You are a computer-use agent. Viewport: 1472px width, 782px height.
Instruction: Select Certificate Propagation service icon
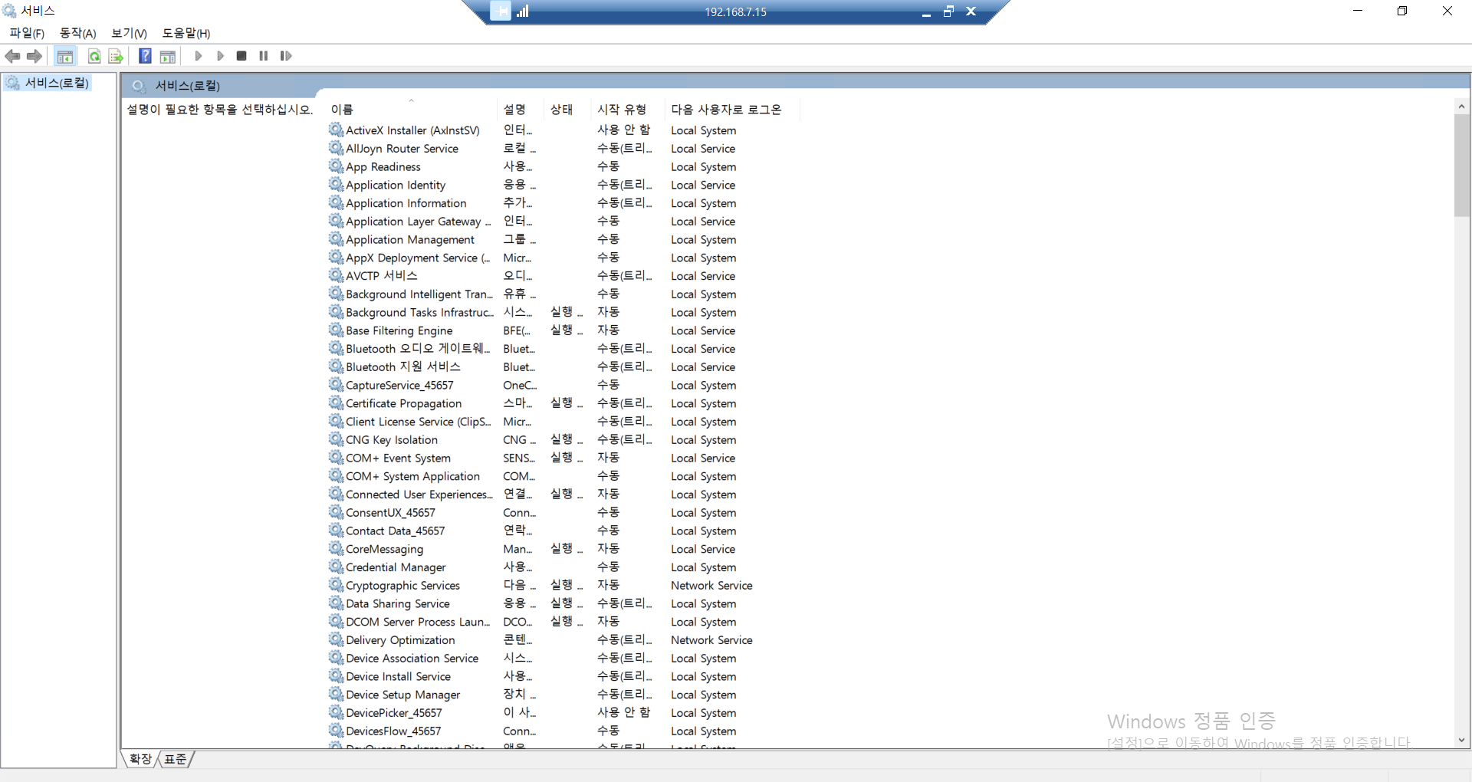(336, 403)
